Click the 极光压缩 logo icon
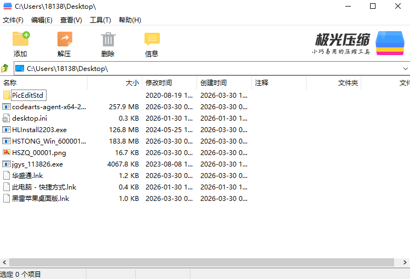Screen dimensions: 410x279 (x=390, y=43)
